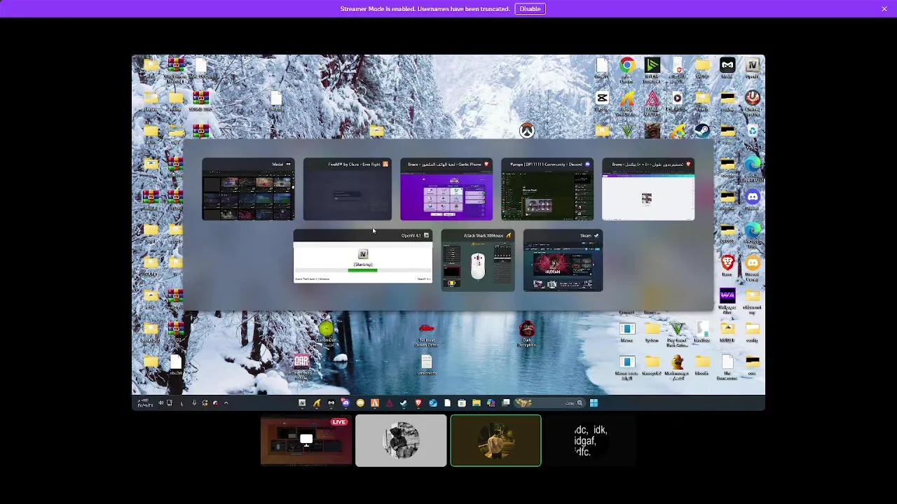This screenshot has width=897, height=504.
Task: Open the Recycle Bin on the desktop
Action: (753, 131)
